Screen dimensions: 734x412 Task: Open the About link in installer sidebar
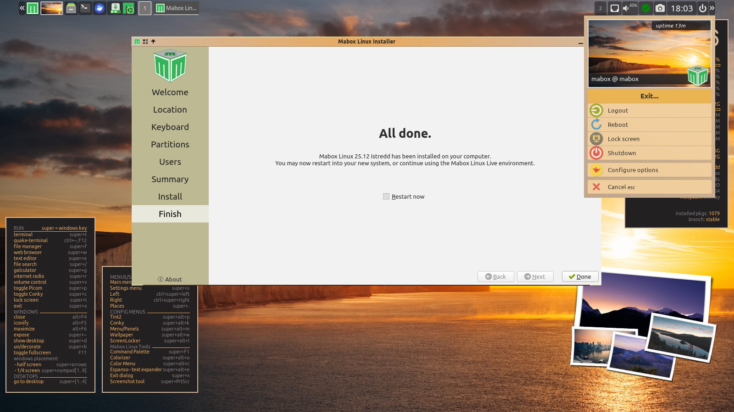click(170, 279)
